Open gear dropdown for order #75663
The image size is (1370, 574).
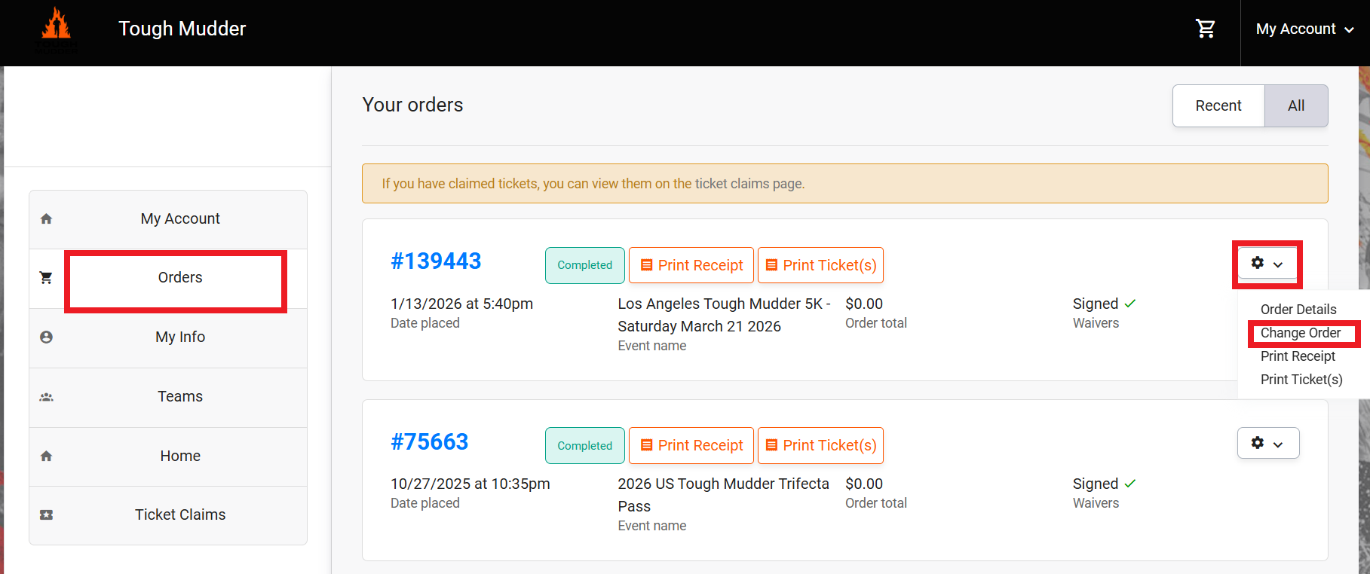[1268, 443]
